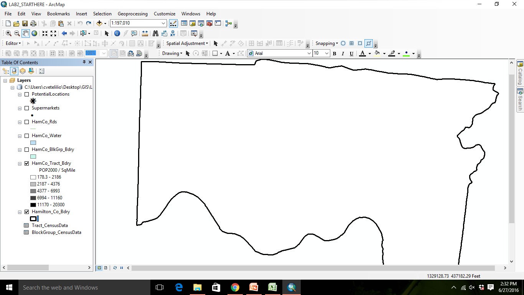Click the HamCo_BlkGrp_Bdry green symbol swatch
This screenshot has width=524, height=295.
[33, 156]
